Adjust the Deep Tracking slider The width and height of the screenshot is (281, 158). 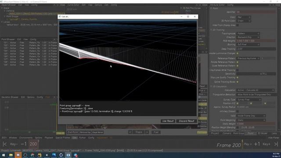256,49
